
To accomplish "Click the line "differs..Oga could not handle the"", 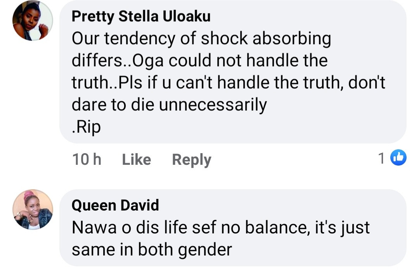I will point(200,60).
